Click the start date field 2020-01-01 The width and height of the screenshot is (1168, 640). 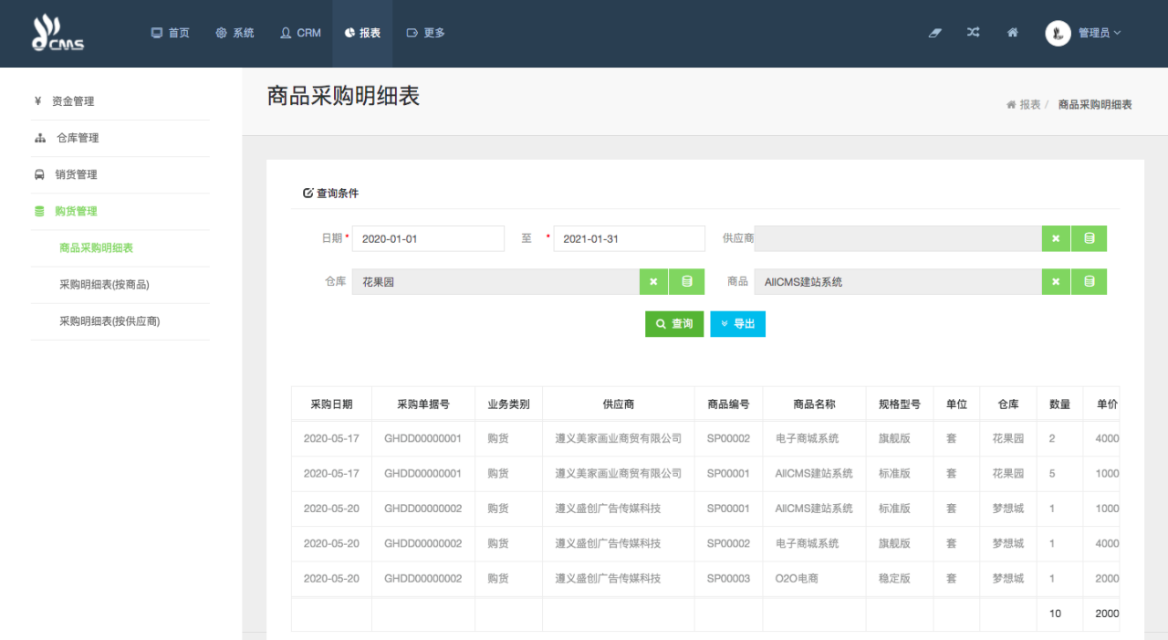[428, 238]
